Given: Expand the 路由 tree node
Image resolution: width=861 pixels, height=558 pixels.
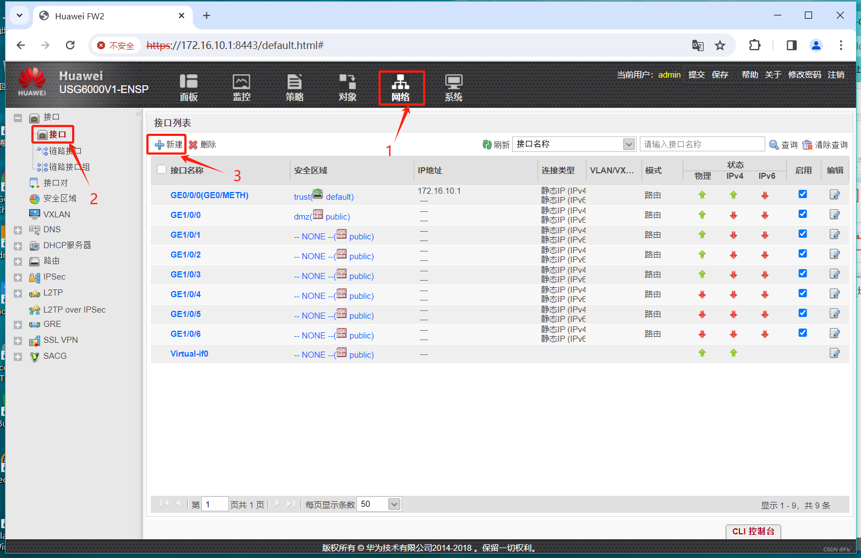Looking at the screenshot, I should [x=18, y=261].
